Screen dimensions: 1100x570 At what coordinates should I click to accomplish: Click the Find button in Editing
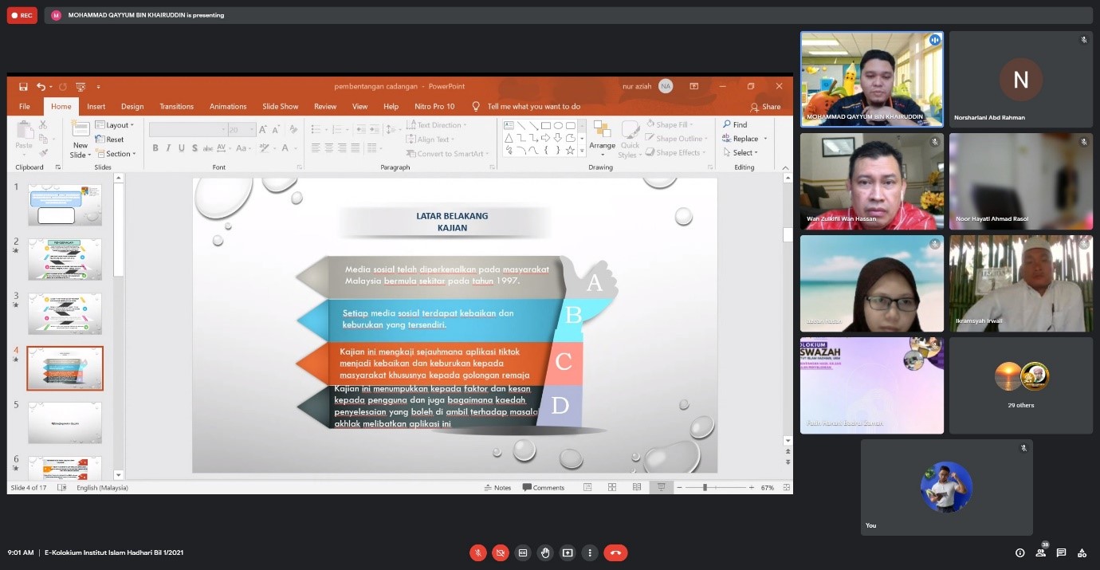tap(735, 124)
